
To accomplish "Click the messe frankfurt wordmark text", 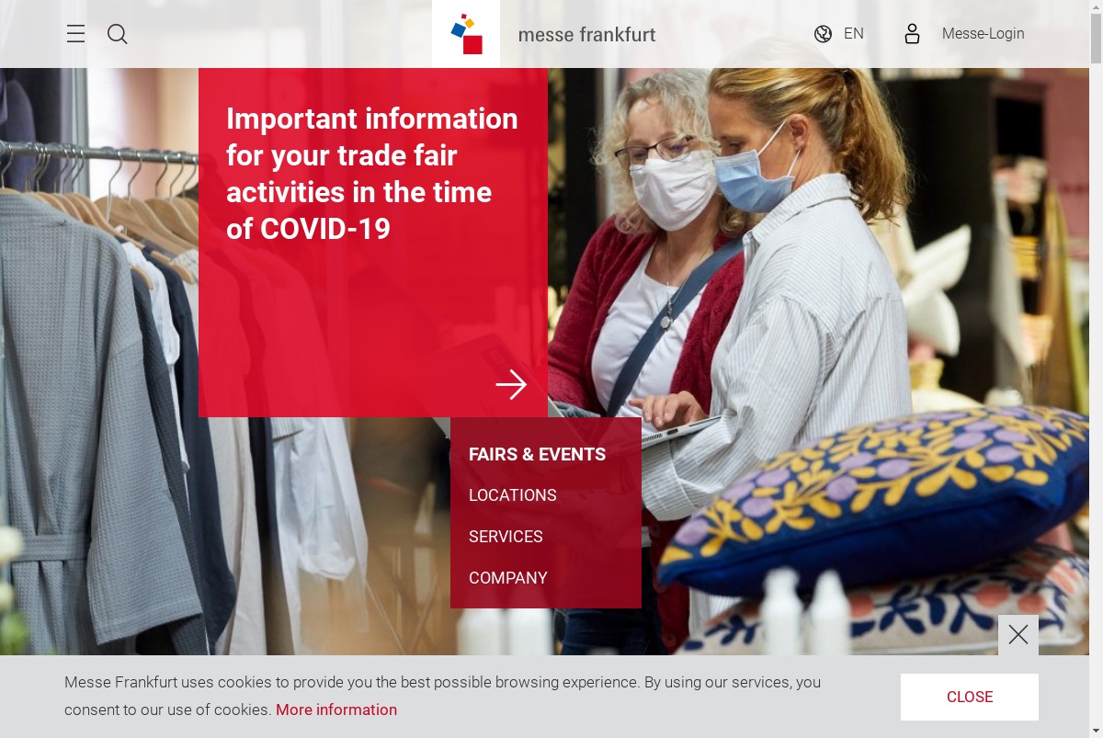I will [587, 35].
